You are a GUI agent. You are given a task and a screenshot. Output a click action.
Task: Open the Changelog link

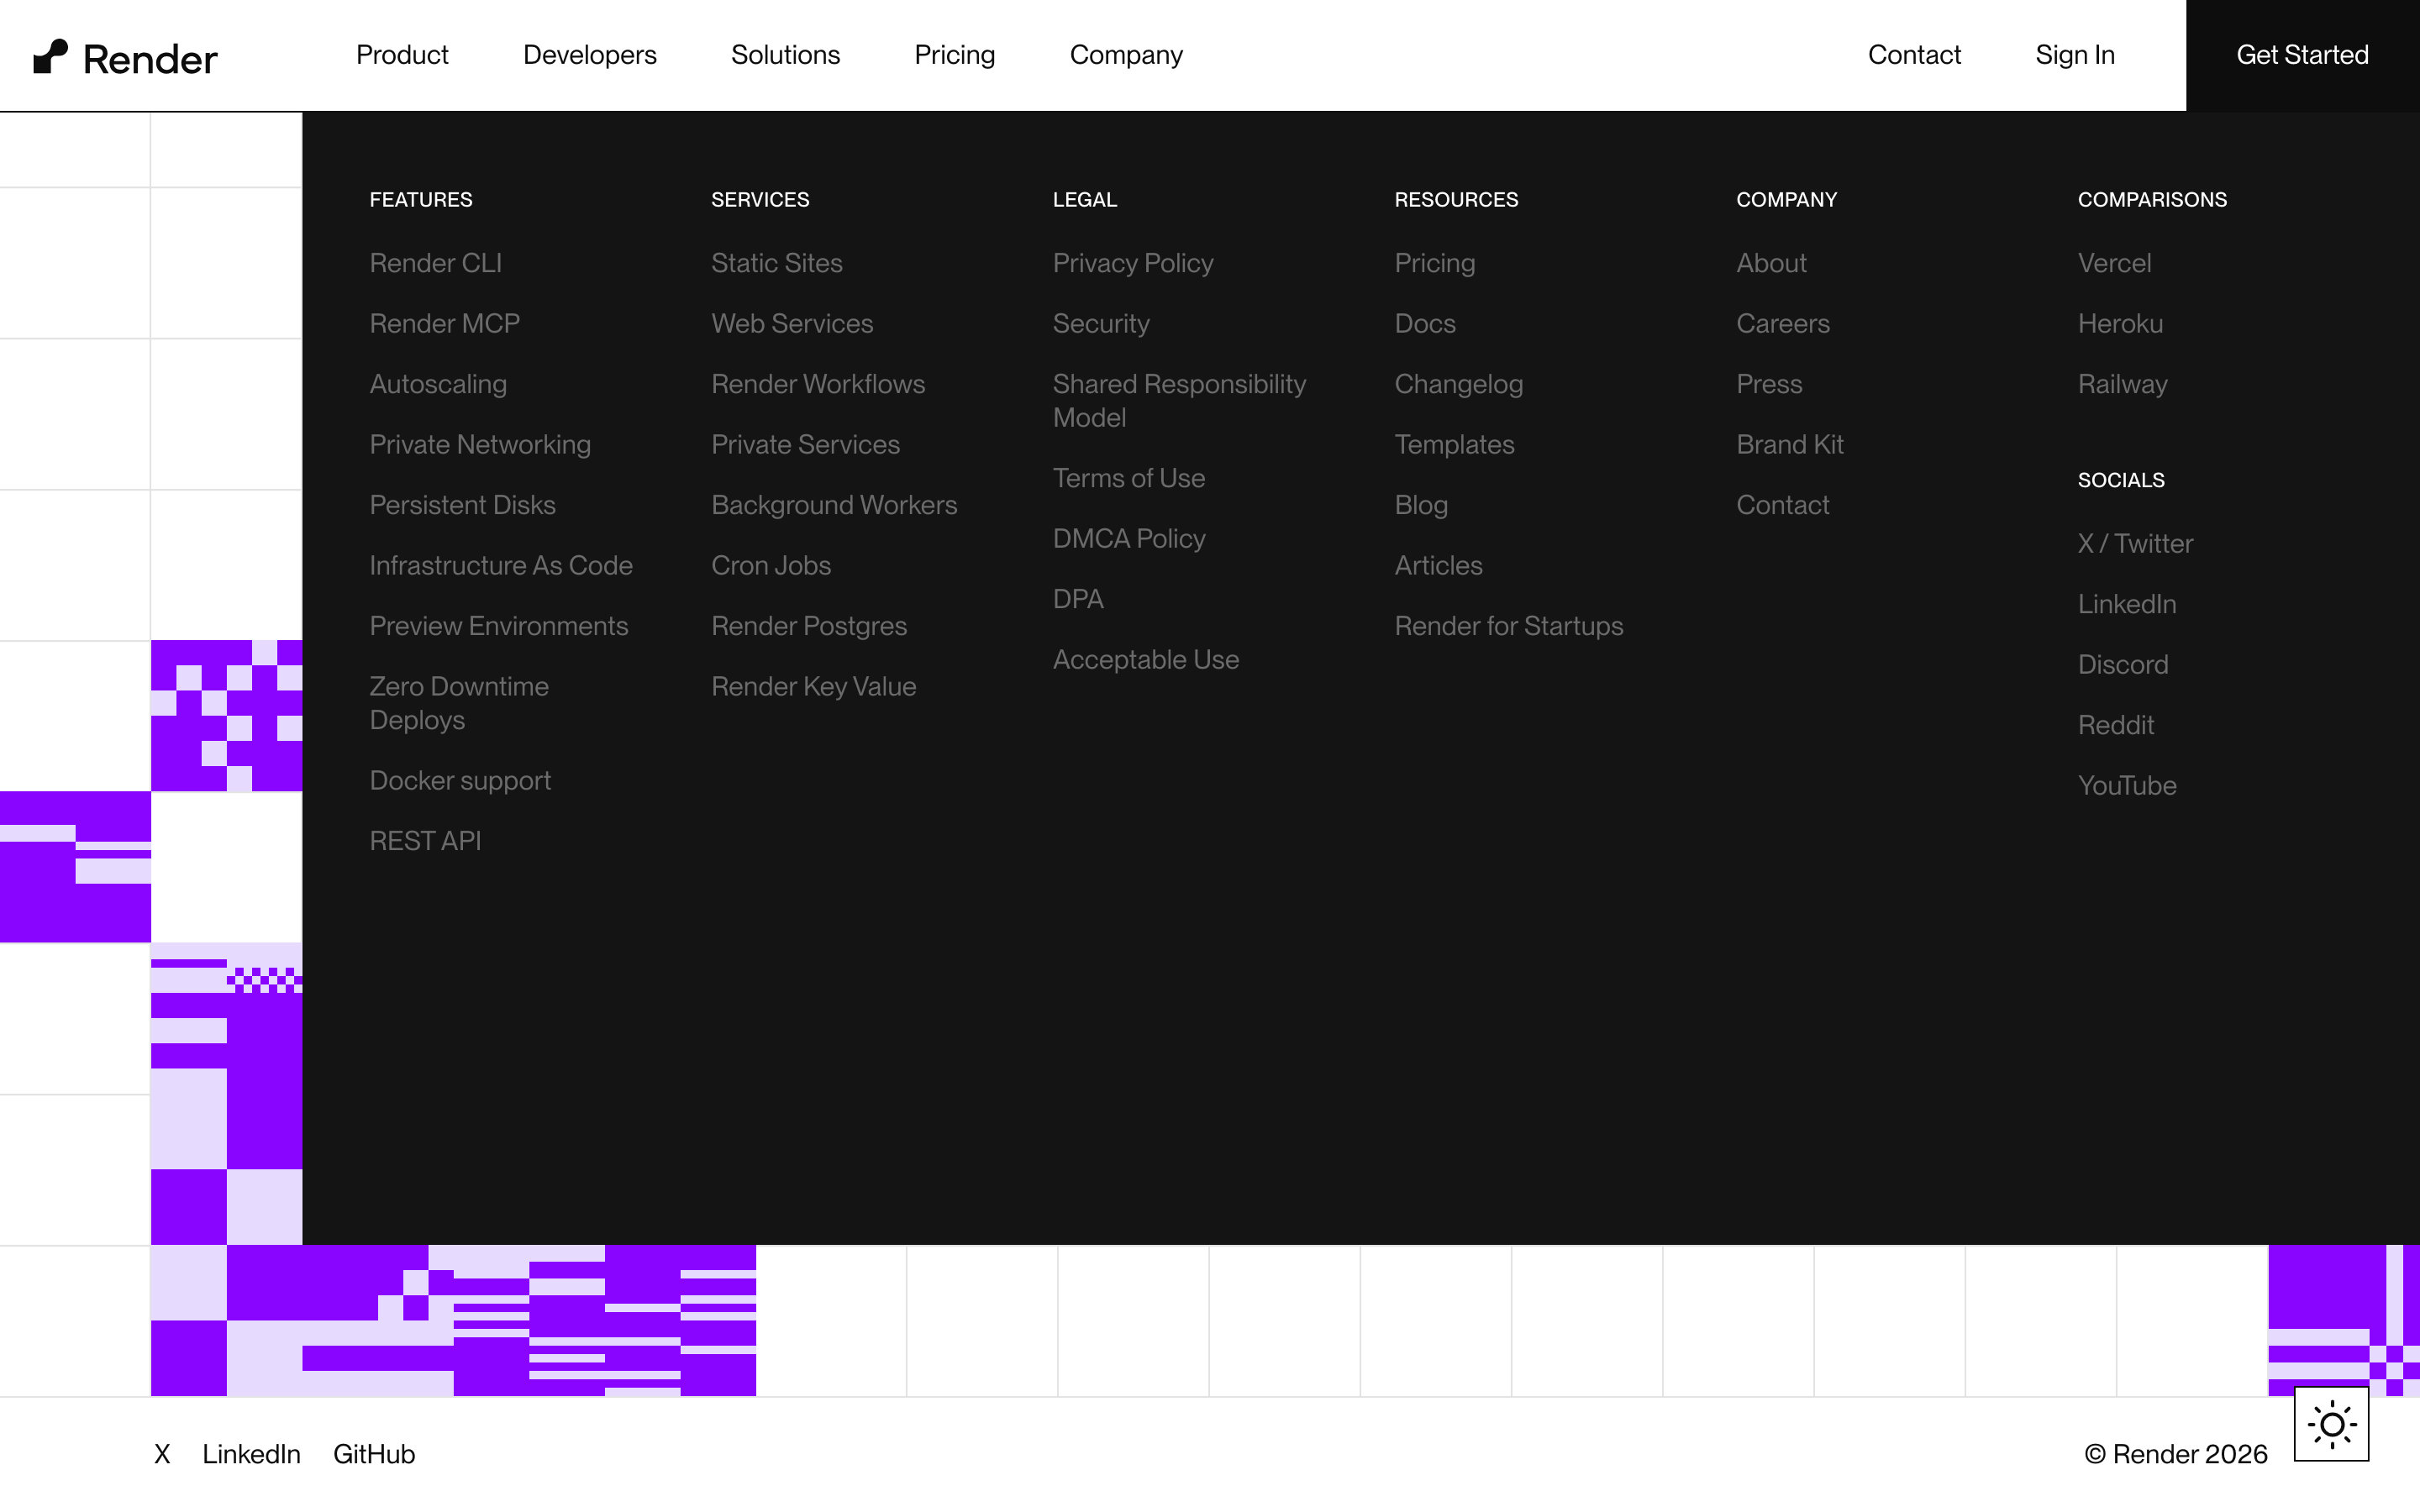[x=1459, y=384]
